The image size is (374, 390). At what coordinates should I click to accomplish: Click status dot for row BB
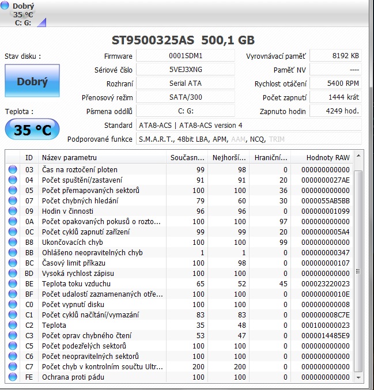pos(13,252)
